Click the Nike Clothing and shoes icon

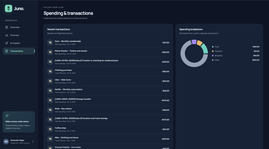click(x=50, y=139)
